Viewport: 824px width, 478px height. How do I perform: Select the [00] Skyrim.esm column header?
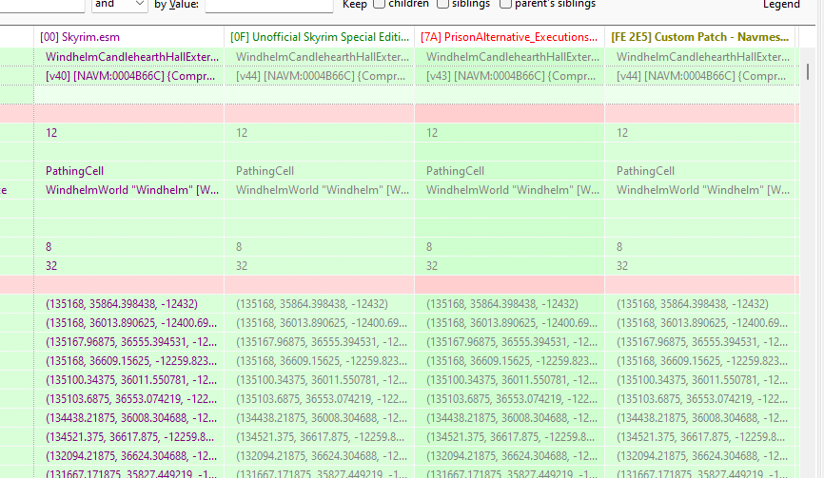(x=129, y=37)
